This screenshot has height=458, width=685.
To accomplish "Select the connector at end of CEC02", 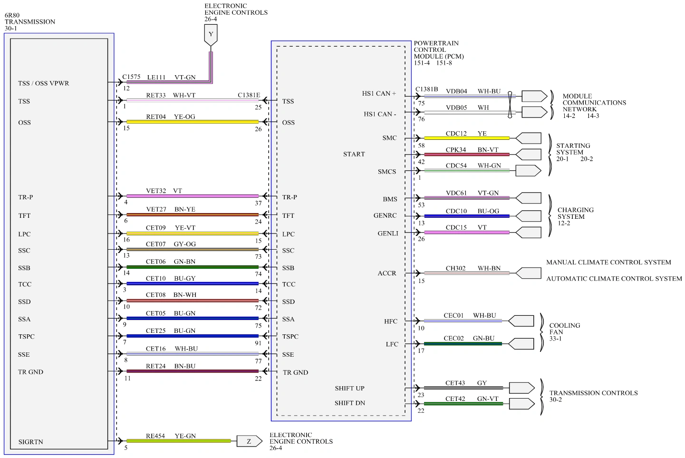I will coord(521,344).
